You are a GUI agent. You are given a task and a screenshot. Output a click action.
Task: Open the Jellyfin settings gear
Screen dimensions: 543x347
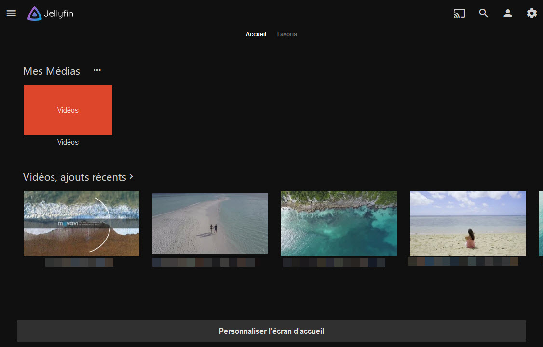[x=531, y=13]
